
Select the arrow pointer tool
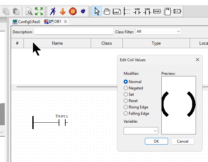97,11
